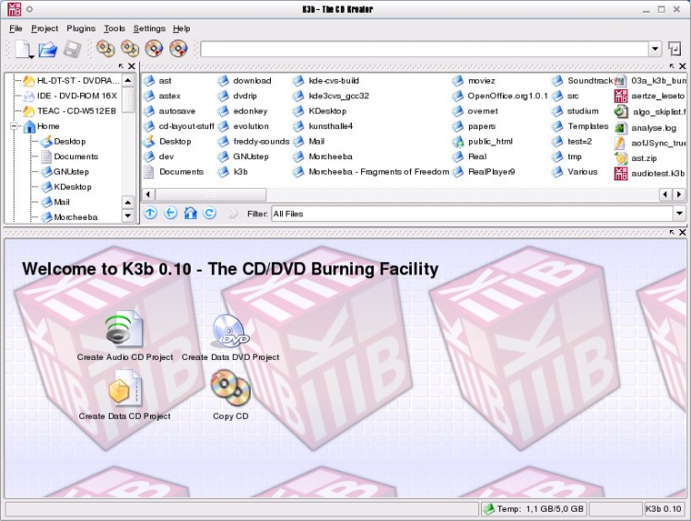Viewport: 691px width, 521px height.
Task: Select the Morcheeba - Fragments of Freedom folder
Action: pyautogui.click(x=370, y=172)
